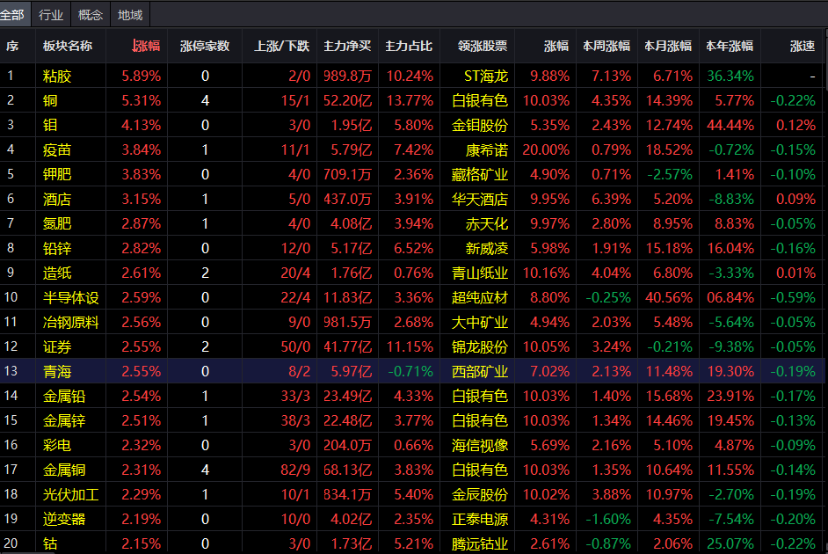This screenshot has height=554, width=828.
Task: Click leading stock 锦龙股份
Action: point(480,347)
